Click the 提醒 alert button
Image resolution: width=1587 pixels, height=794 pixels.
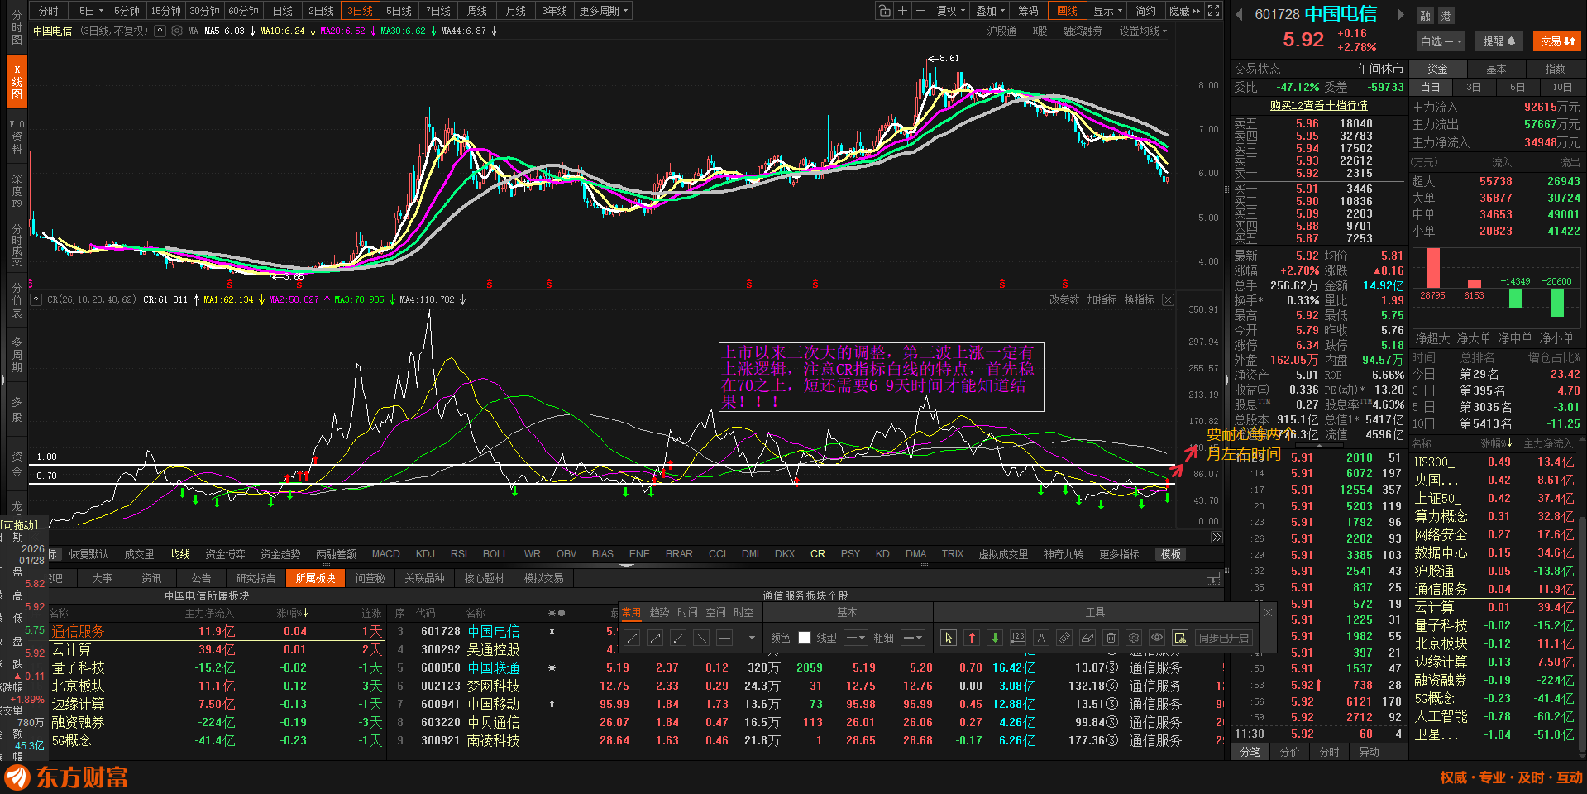(1499, 41)
